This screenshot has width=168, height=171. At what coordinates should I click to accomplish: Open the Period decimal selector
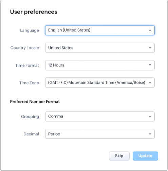pos(100,134)
